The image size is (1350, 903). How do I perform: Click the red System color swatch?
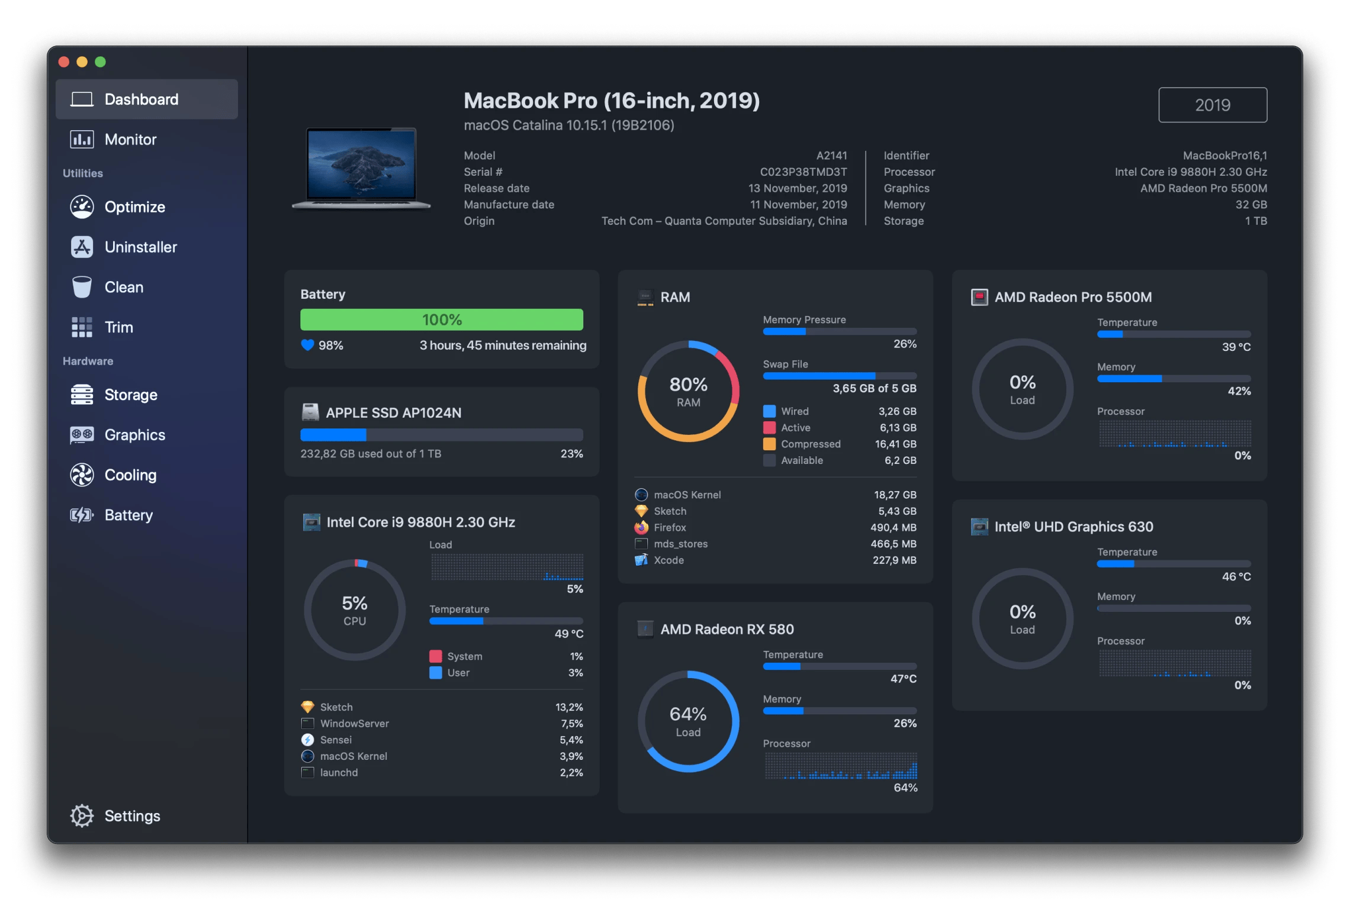(x=436, y=656)
